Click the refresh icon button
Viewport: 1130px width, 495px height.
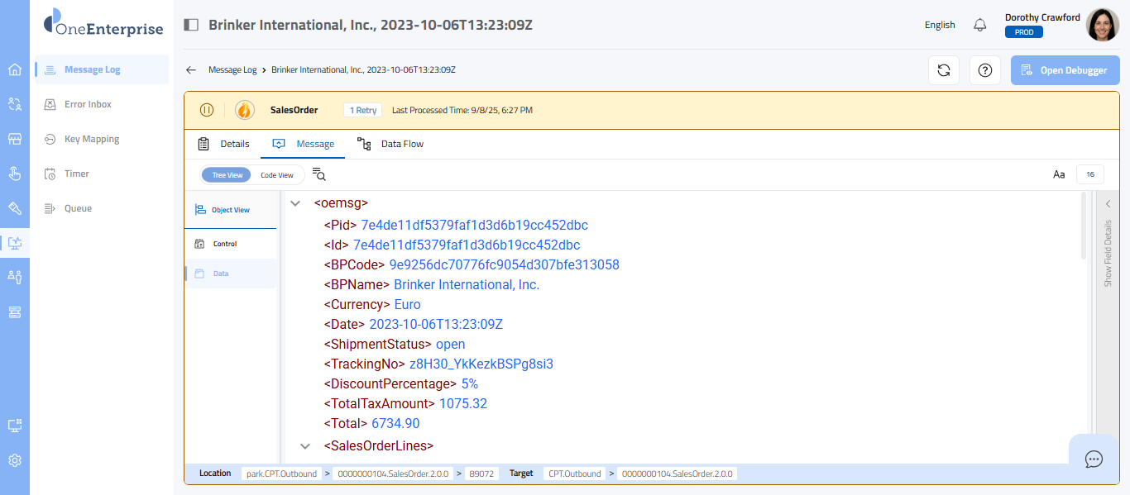[x=943, y=70]
